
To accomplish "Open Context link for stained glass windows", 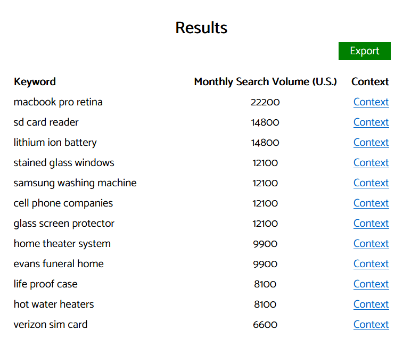I will point(371,163).
